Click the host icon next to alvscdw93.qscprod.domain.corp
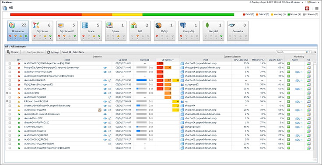 (x=182, y=93)
